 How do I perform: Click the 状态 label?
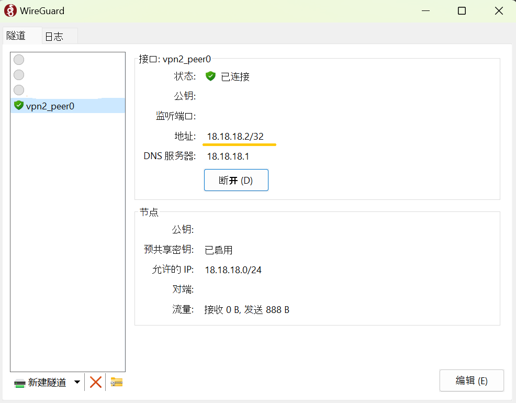pos(185,76)
